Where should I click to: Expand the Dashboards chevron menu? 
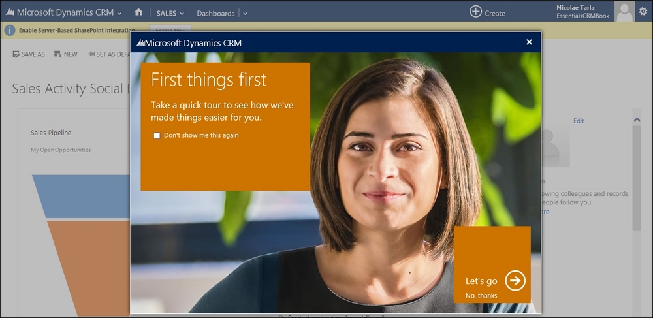245,14
